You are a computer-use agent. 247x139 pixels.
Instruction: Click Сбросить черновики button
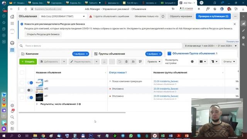pyautogui.click(x=181, y=16)
